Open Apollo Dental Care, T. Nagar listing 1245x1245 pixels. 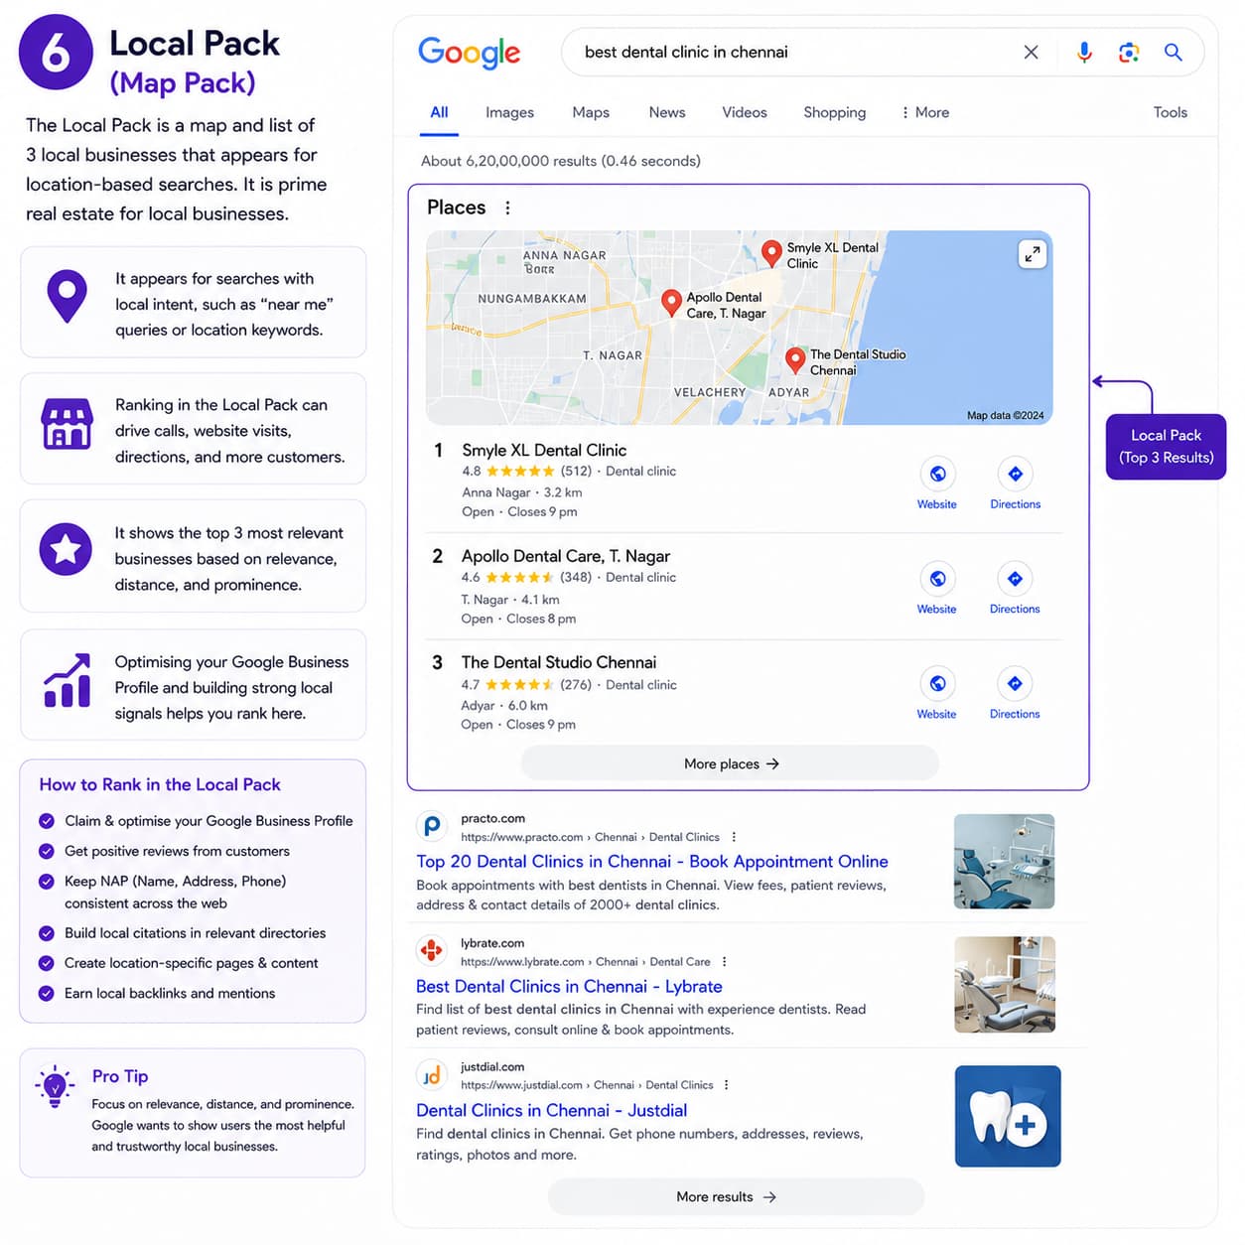(x=566, y=556)
